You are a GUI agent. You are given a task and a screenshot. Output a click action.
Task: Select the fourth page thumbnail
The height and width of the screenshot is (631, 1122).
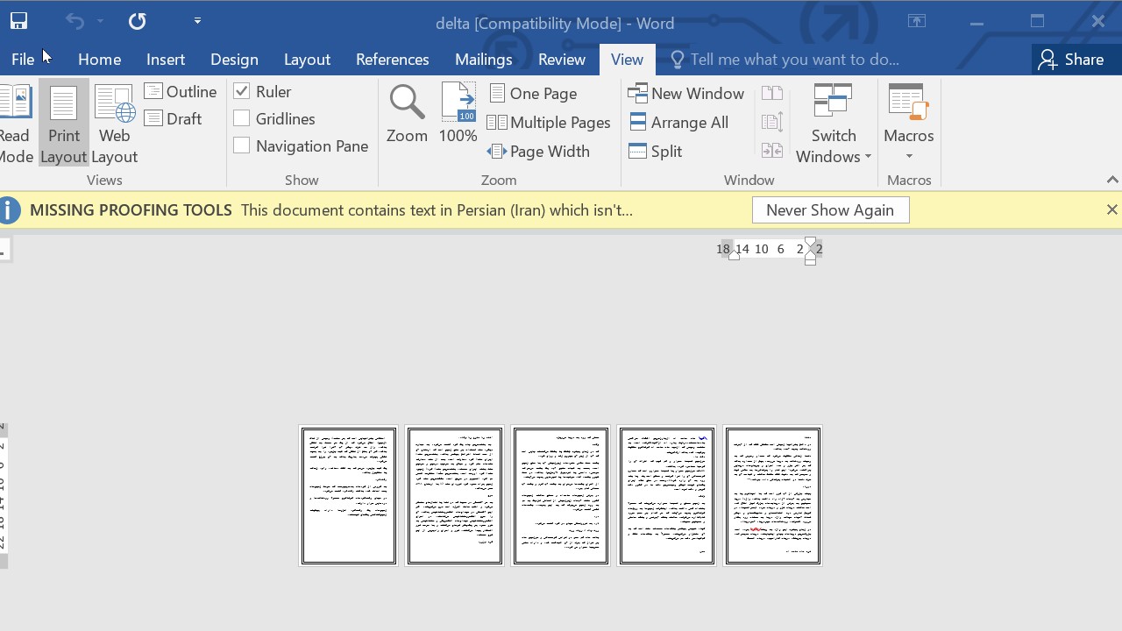[x=667, y=496]
